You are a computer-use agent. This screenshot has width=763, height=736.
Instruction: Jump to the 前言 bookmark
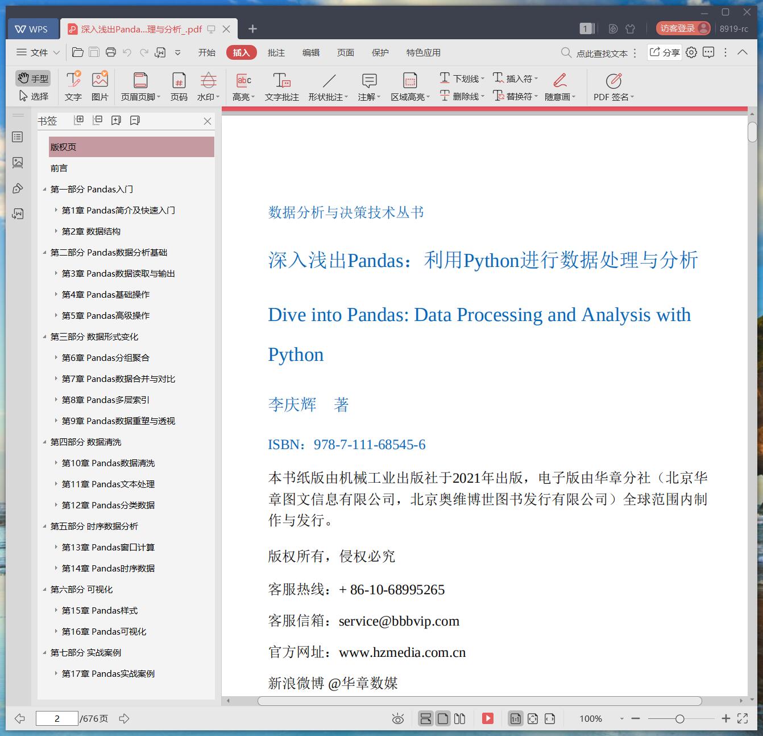(x=59, y=168)
